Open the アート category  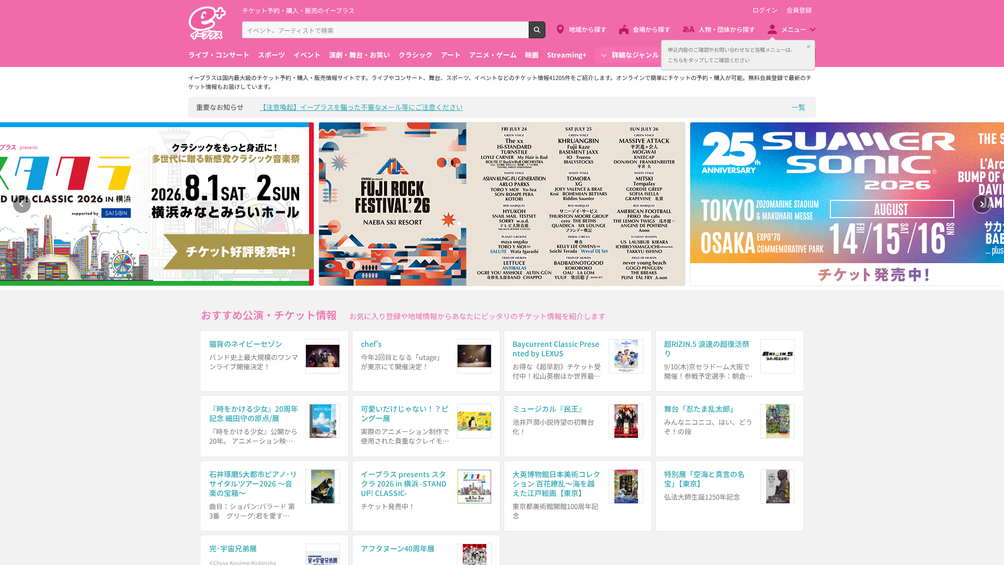450,55
